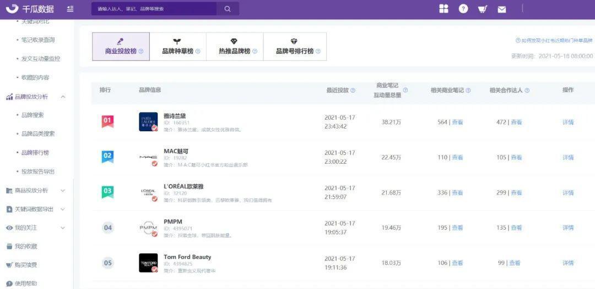This screenshot has width=595, height=289.
Task: Open the shopping cart icon
Action: click(x=482, y=9)
